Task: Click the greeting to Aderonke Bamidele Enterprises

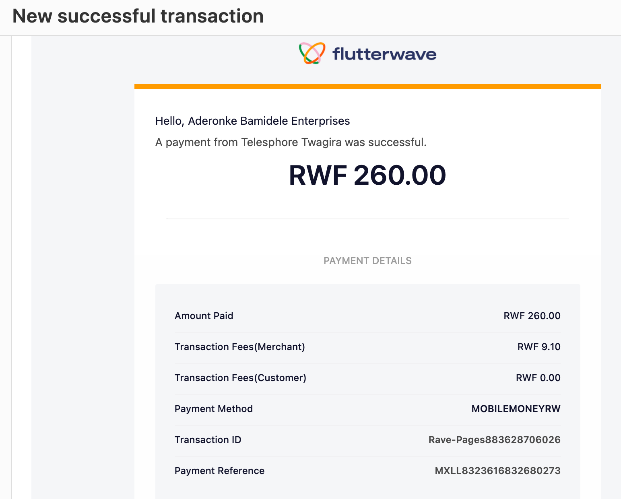Action: (252, 121)
